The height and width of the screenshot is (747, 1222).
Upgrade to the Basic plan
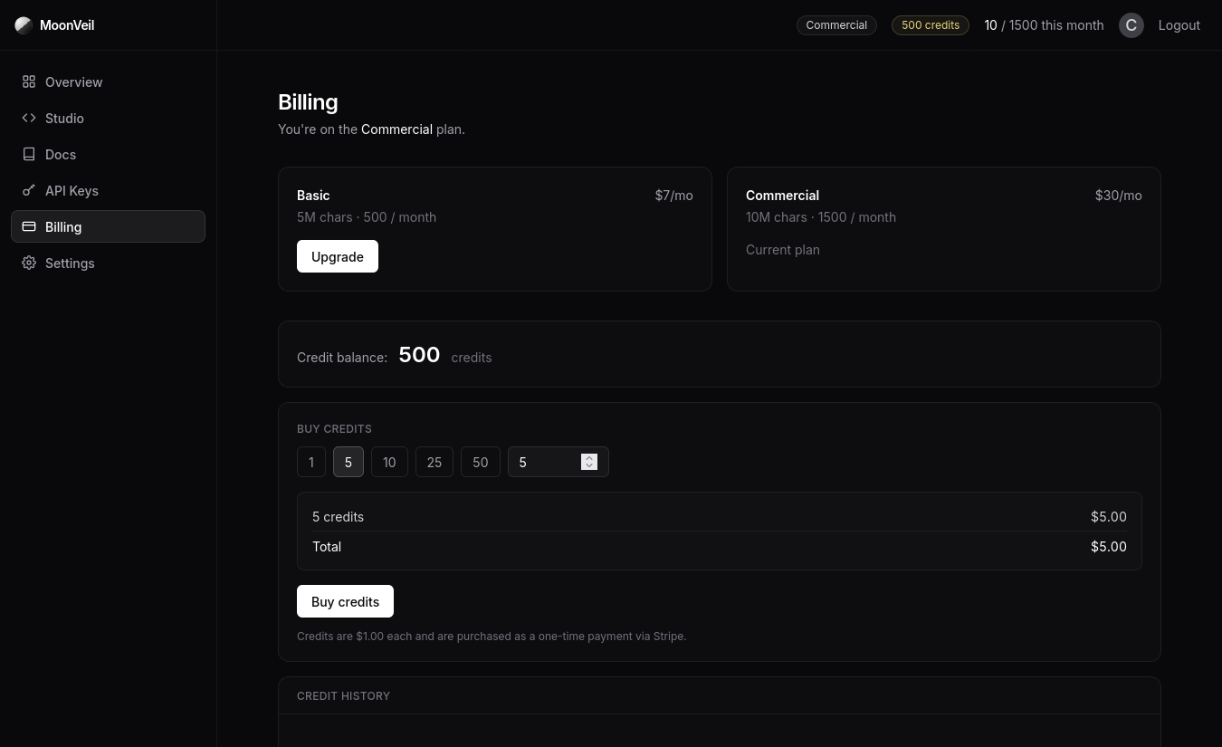(338, 256)
